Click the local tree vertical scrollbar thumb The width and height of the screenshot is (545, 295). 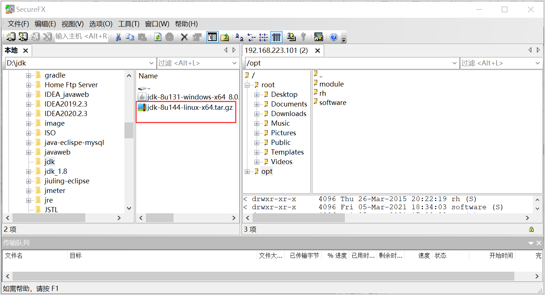tap(129, 130)
